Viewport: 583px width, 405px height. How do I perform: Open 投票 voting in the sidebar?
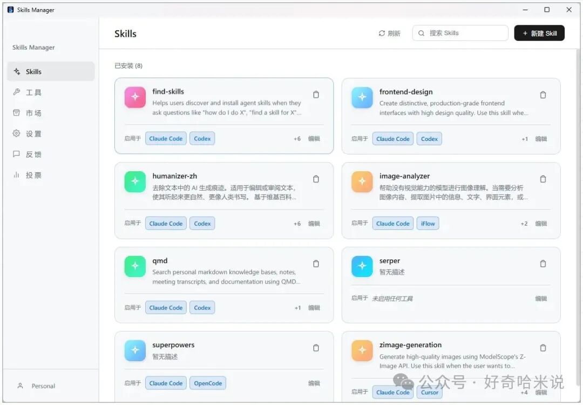51,175
